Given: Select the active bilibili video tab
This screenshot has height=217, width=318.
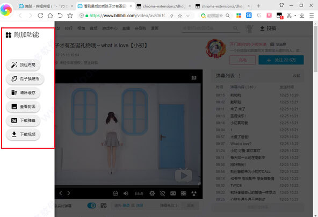Looking at the screenshot, I should click(x=105, y=6).
